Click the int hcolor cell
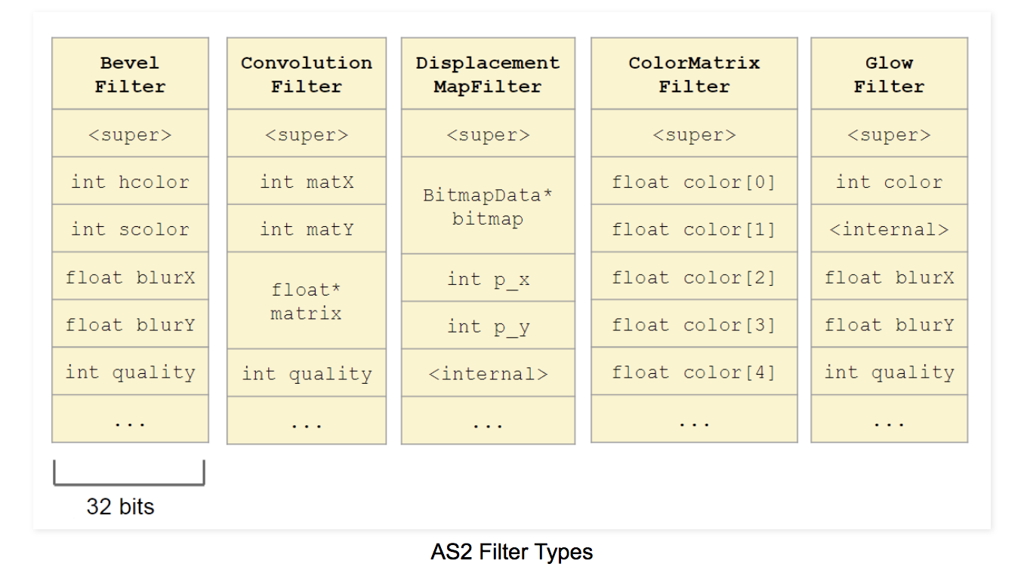This screenshot has width=1030, height=579. (x=130, y=182)
